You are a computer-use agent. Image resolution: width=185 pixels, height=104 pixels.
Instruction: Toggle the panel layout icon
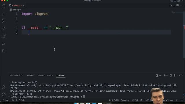click(x=175, y=1)
